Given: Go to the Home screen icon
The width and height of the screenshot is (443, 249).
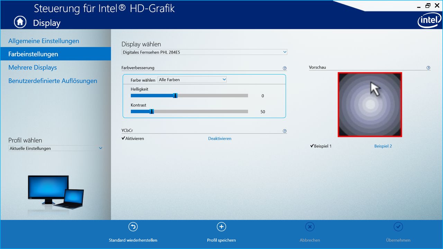Looking at the screenshot, I should (x=20, y=22).
